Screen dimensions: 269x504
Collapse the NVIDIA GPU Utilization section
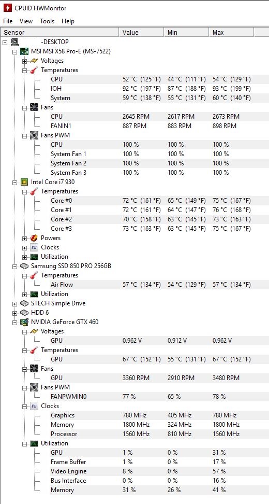pos(24,443)
